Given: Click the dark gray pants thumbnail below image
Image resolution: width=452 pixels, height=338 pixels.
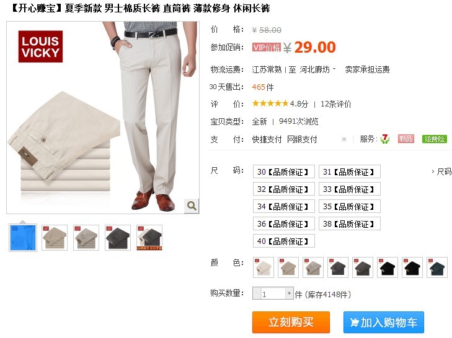Looking at the screenshot, I should [x=118, y=238].
